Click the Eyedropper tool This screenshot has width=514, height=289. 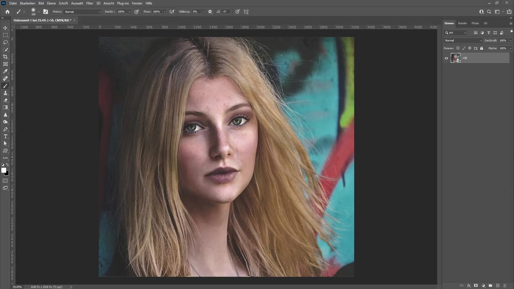(x=5, y=71)
